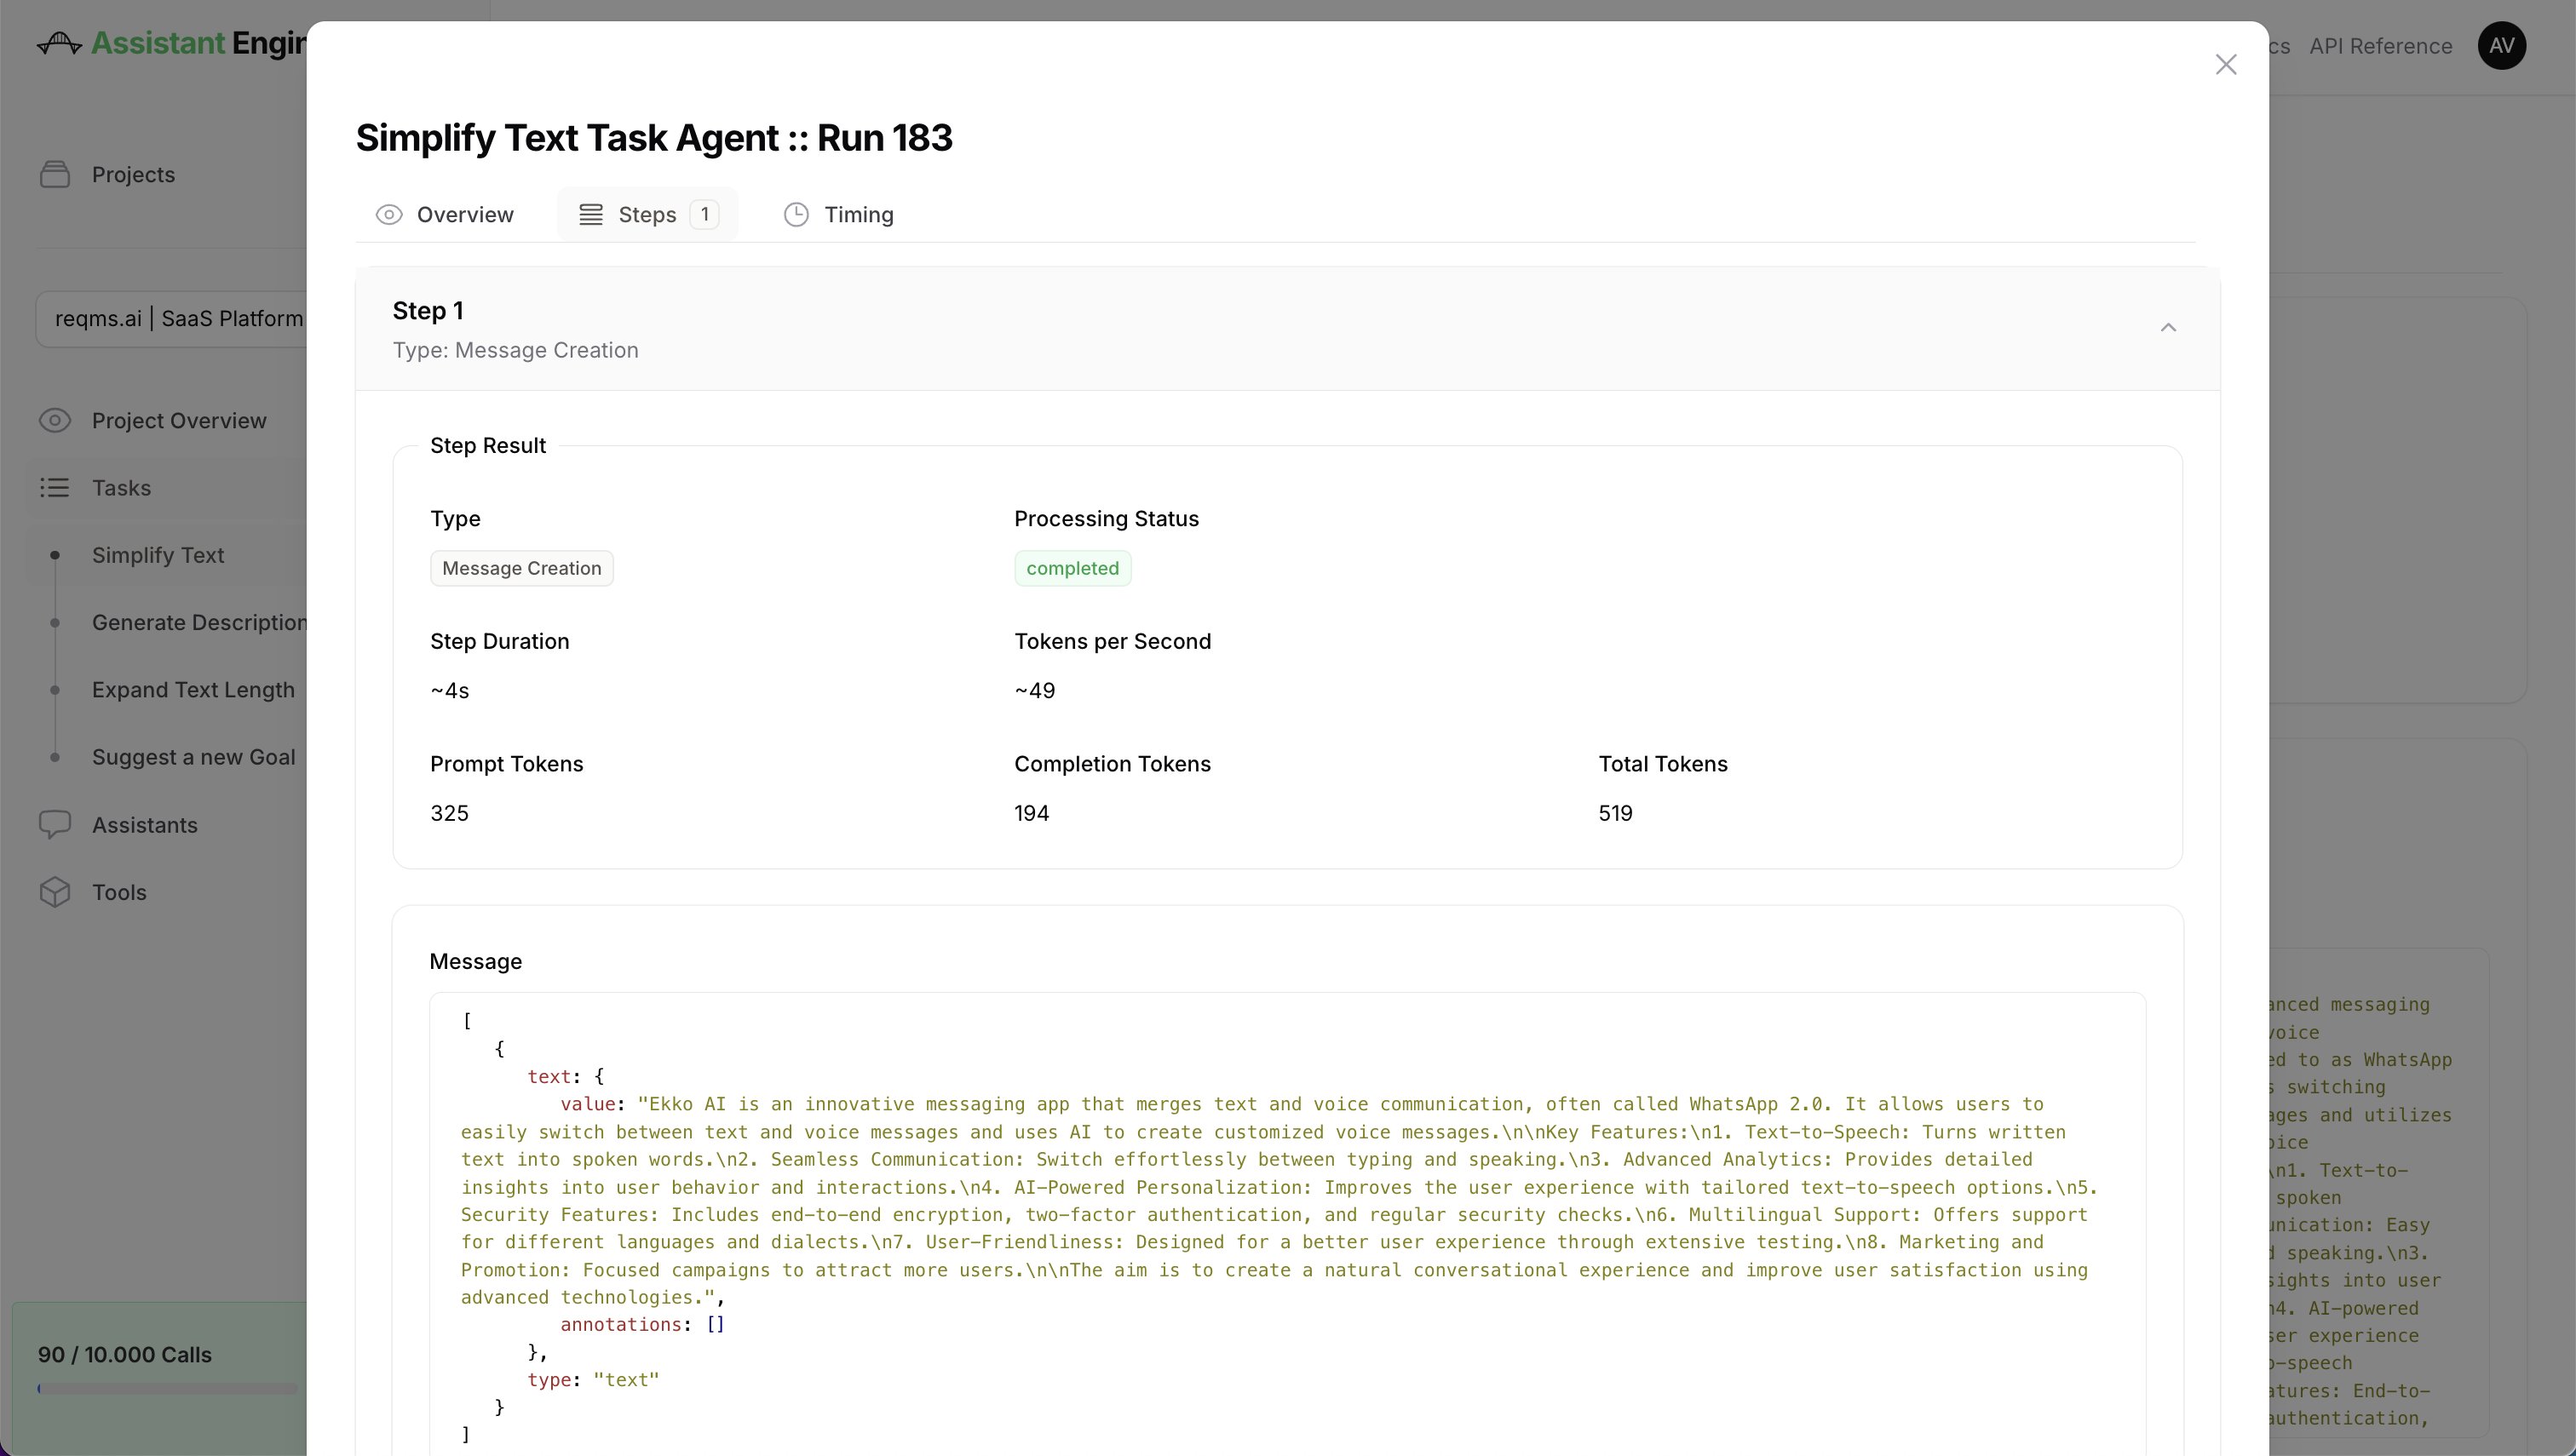Select the Expand Text Length task
The image size is (2576, 1456).
tap(193, 690)
